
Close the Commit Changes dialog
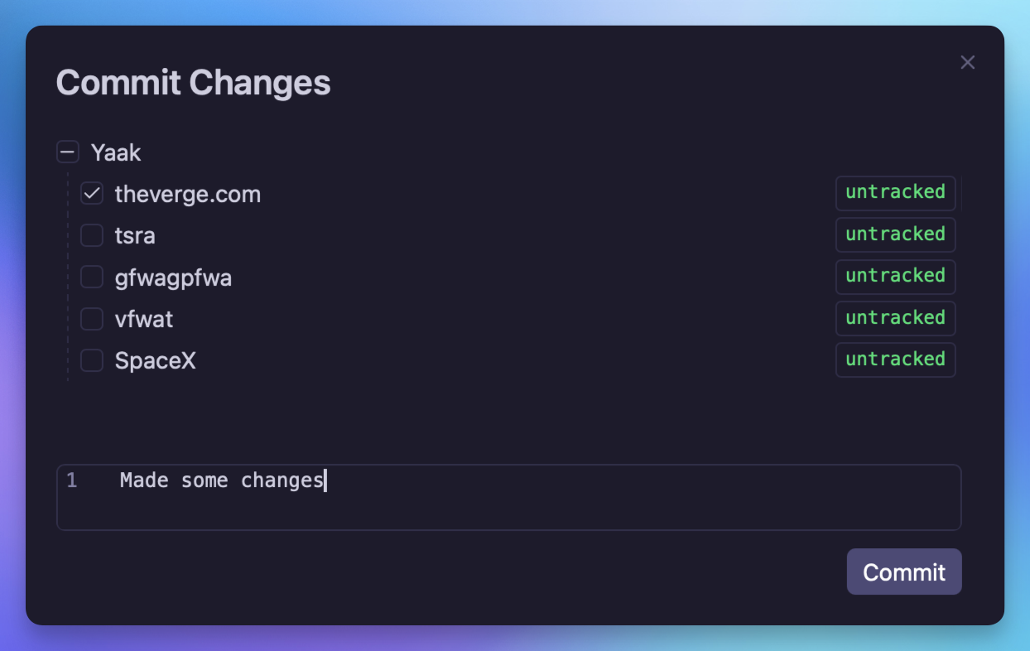967,63
